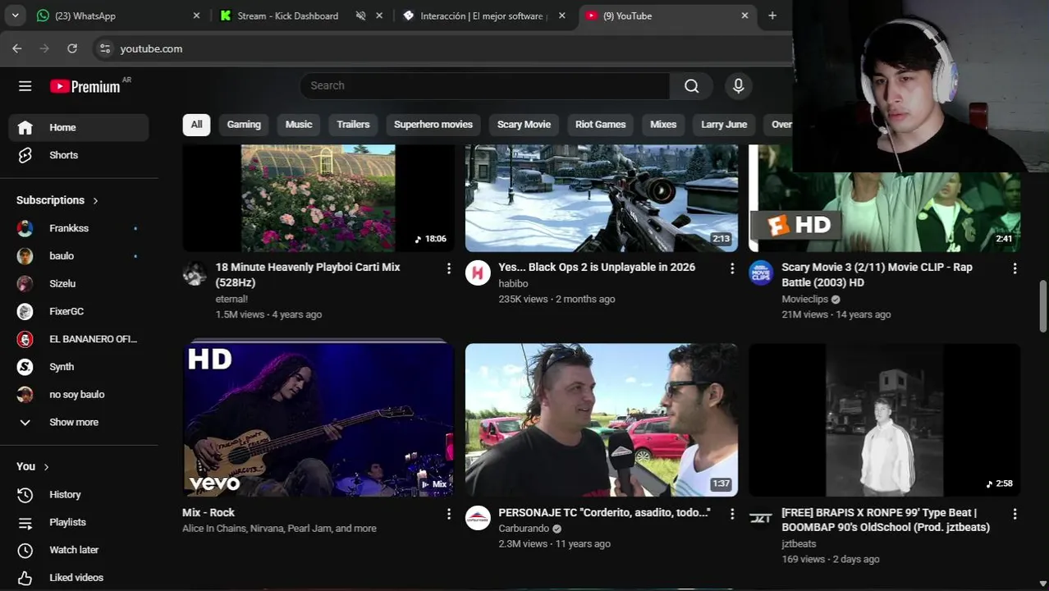Open the YouTube hamburger guide menu
This screenshot has height=591, width=1049.
pos(25,86)
